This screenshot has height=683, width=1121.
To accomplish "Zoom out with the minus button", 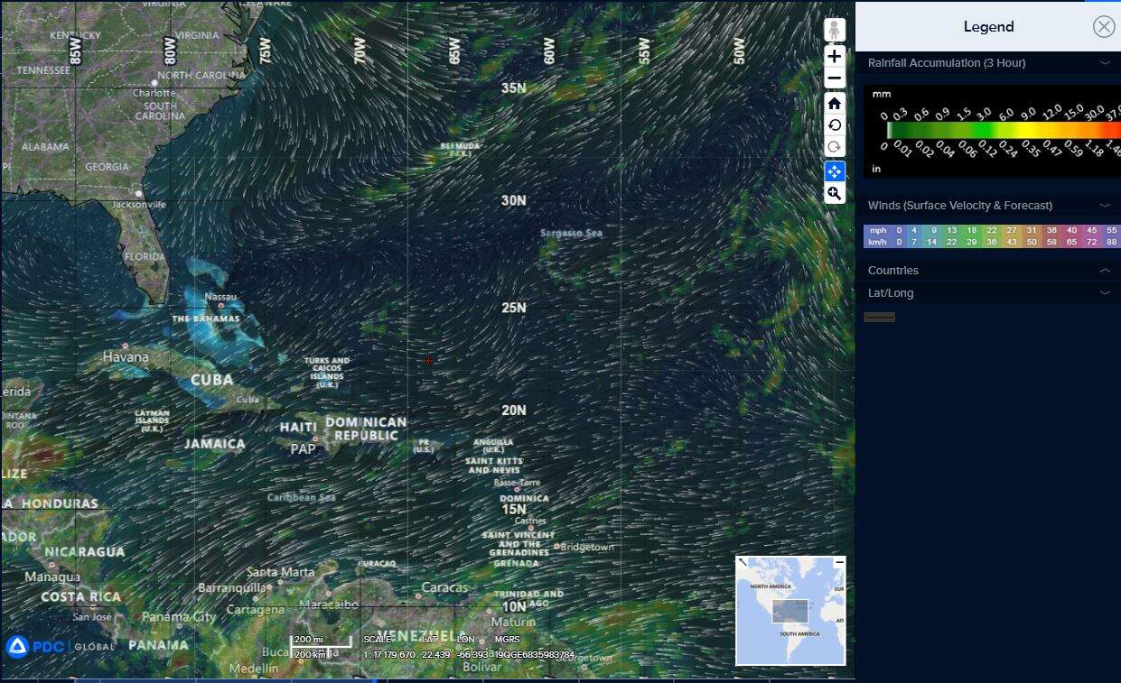I will [x=834, y=78].
